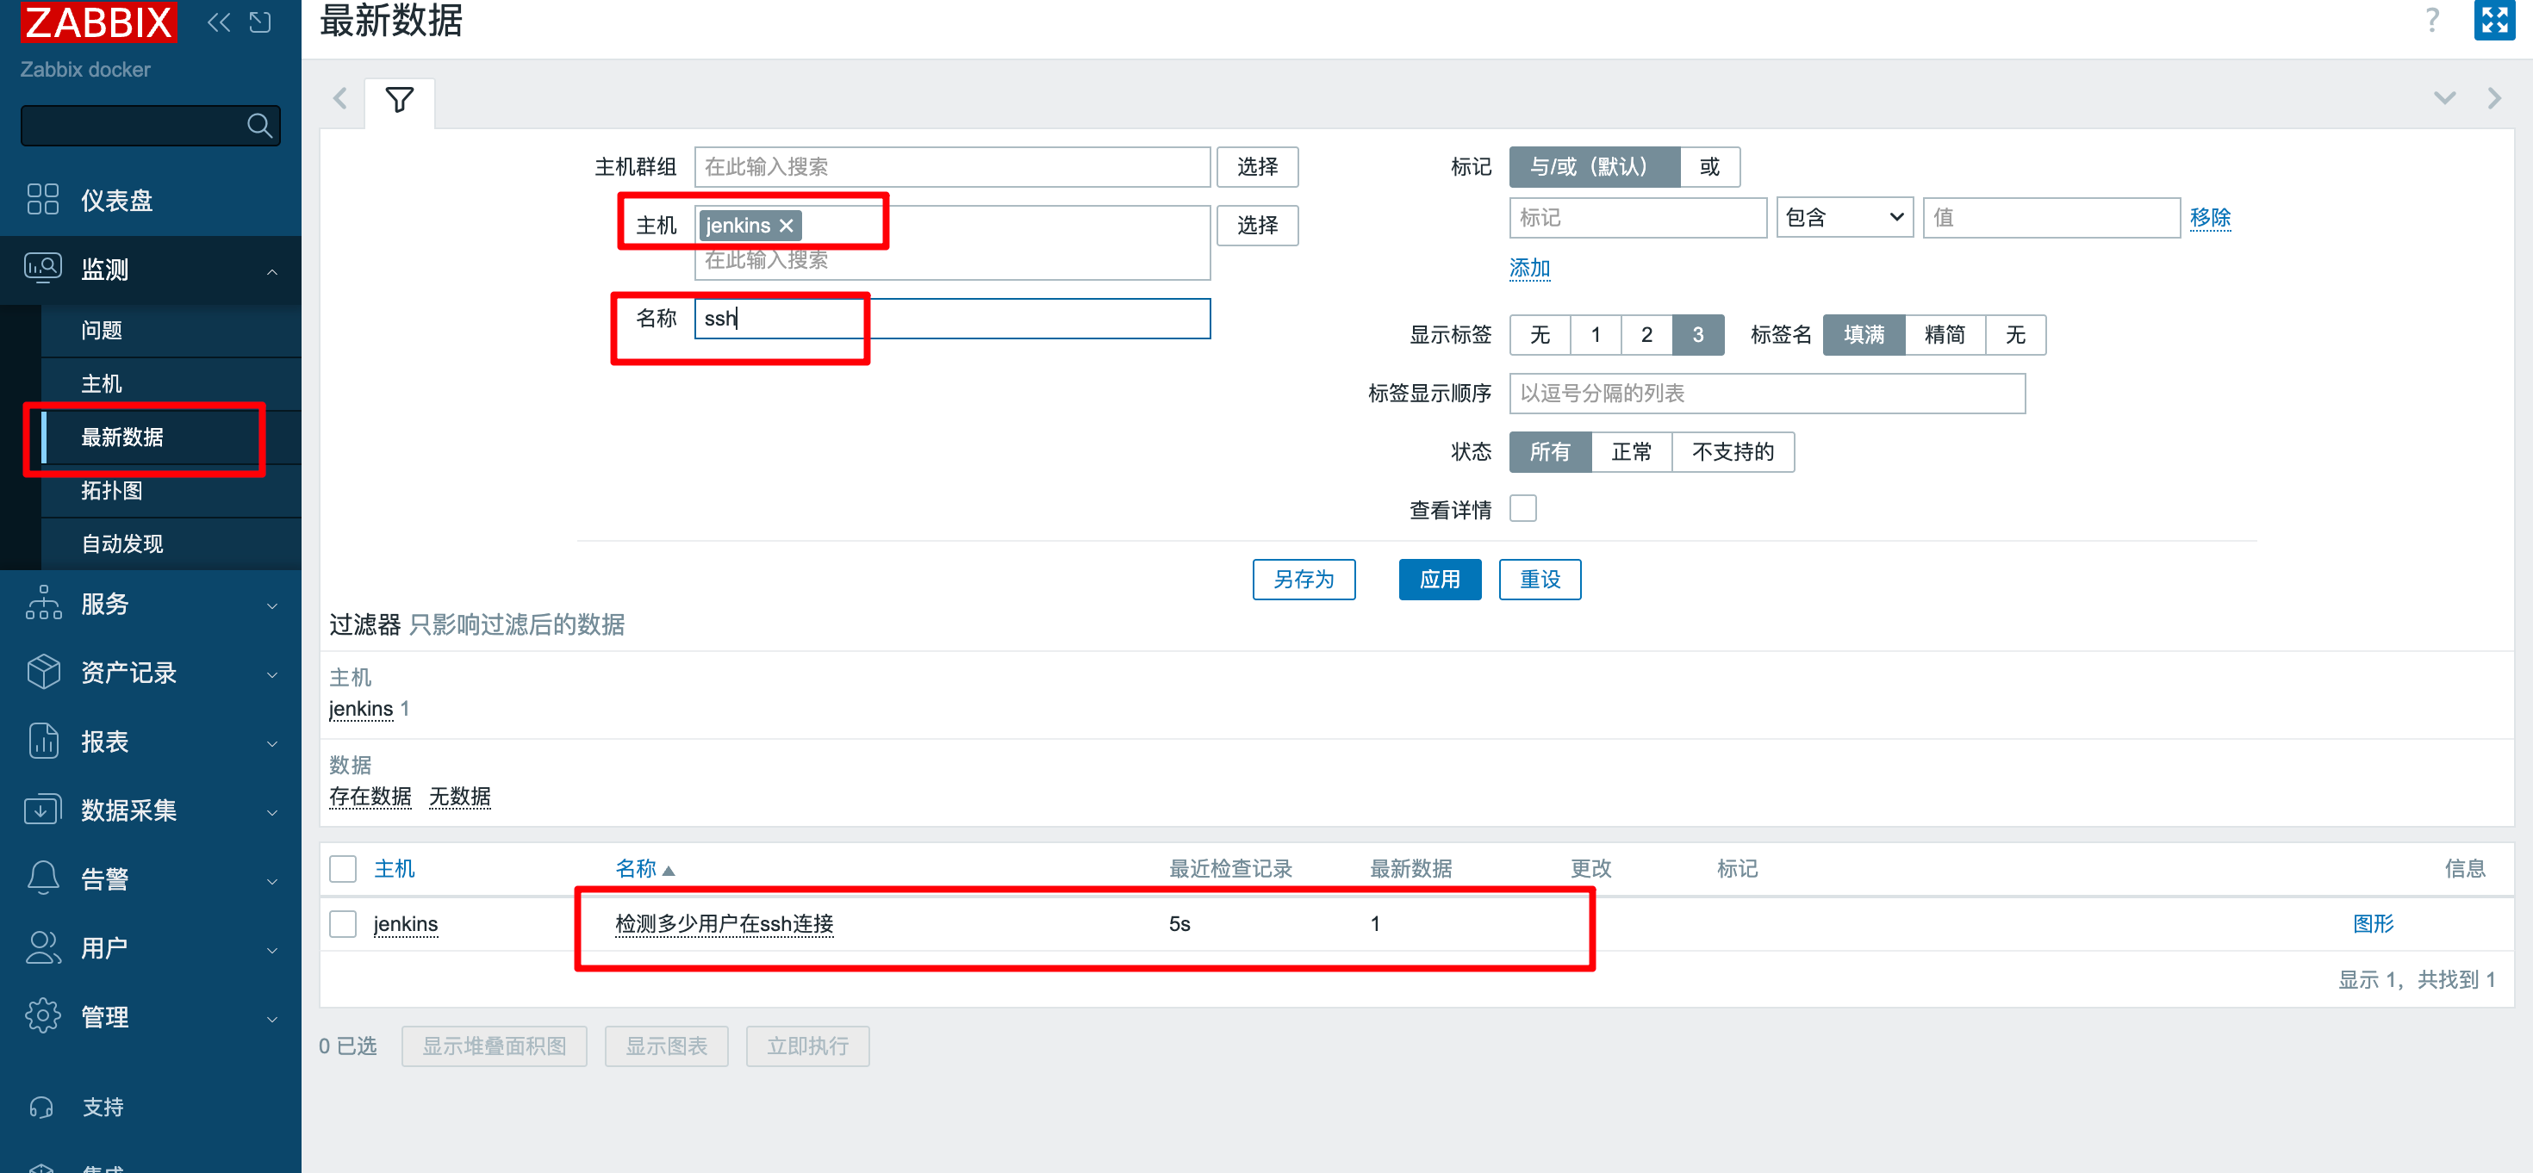The height and width of the screenshot is (1173, 2533).
Task: Click the 数据采集 data collection icon
Action: coord(42,810)
